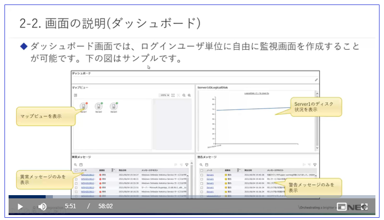Click the 異常メッセージ panel scroll-up arrow
384x220 pixels.
pyautogui.click(x=192, y=164)
